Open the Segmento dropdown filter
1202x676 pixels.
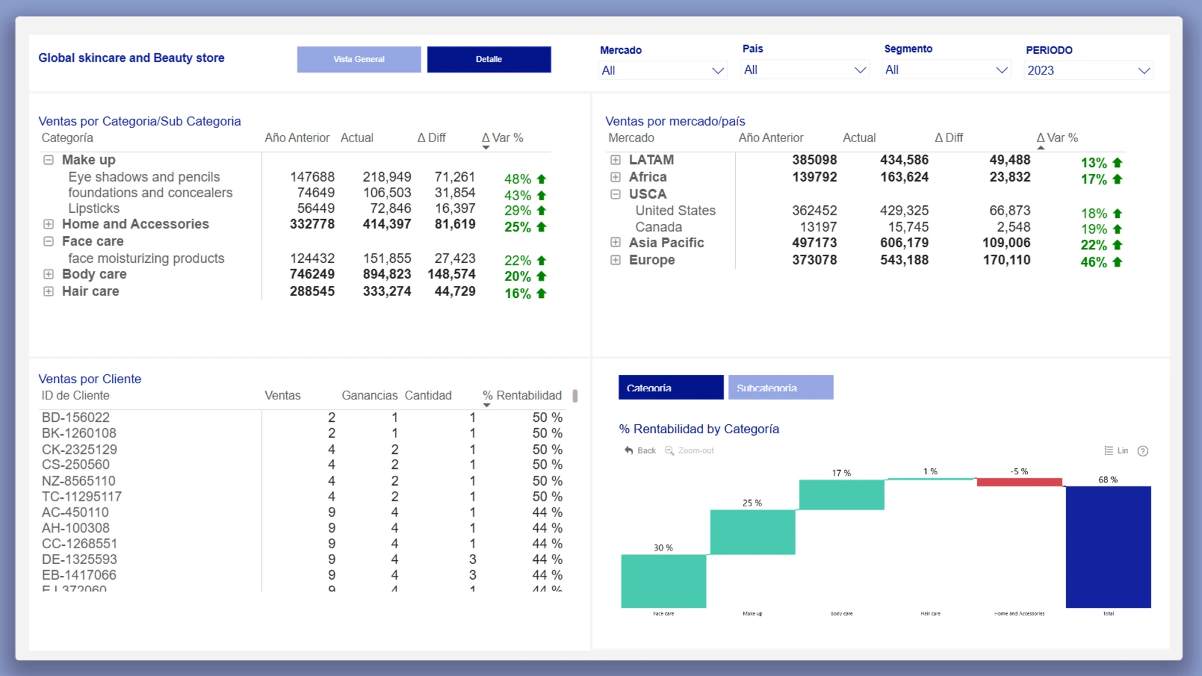coord(946,70)
